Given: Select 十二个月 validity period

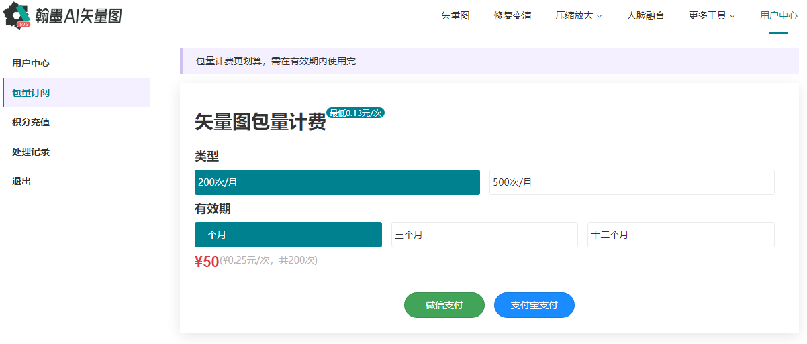Looking at the screenshot, I should tap(680, 235).
